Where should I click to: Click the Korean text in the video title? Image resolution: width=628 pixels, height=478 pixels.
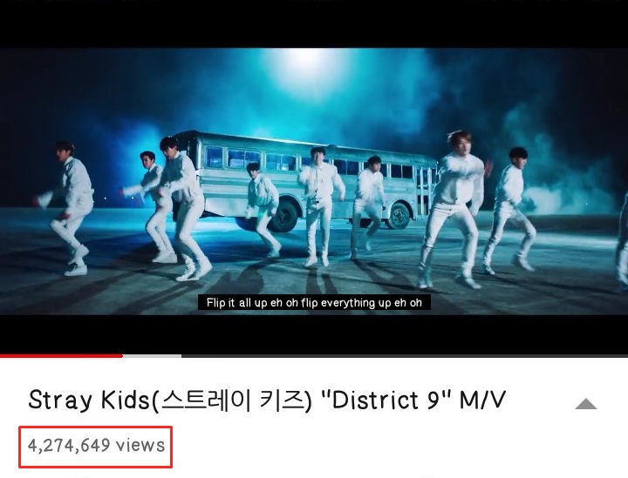tap(232, 400)
